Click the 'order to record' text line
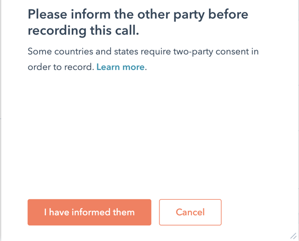Viewport: 299px width, 241px height. [x=60, y=67]
